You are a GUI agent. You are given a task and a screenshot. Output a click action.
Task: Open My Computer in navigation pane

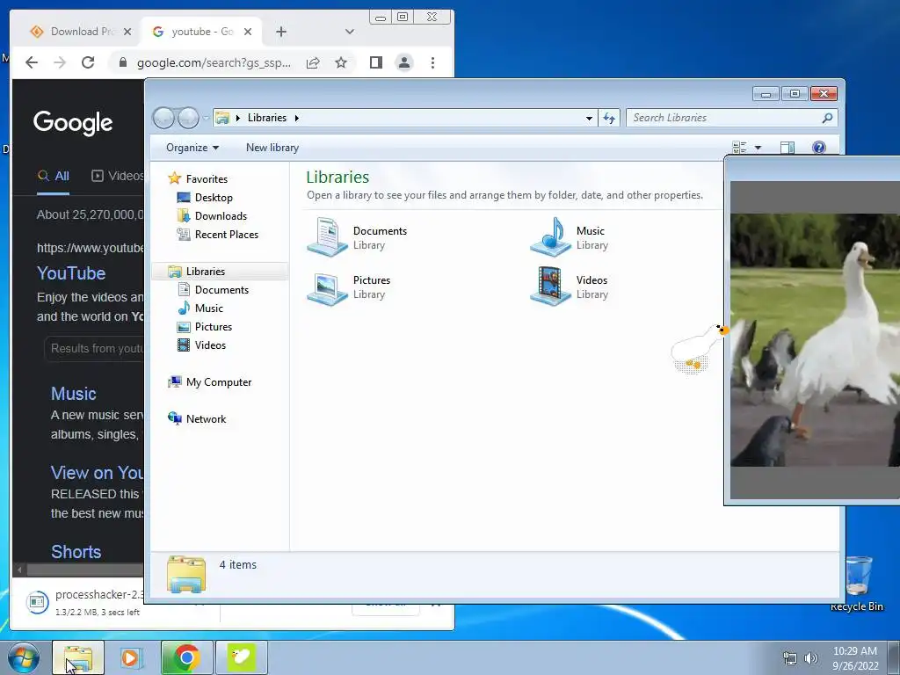[218, 382]
